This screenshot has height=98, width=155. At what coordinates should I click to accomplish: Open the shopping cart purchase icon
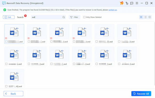(121, 3)
